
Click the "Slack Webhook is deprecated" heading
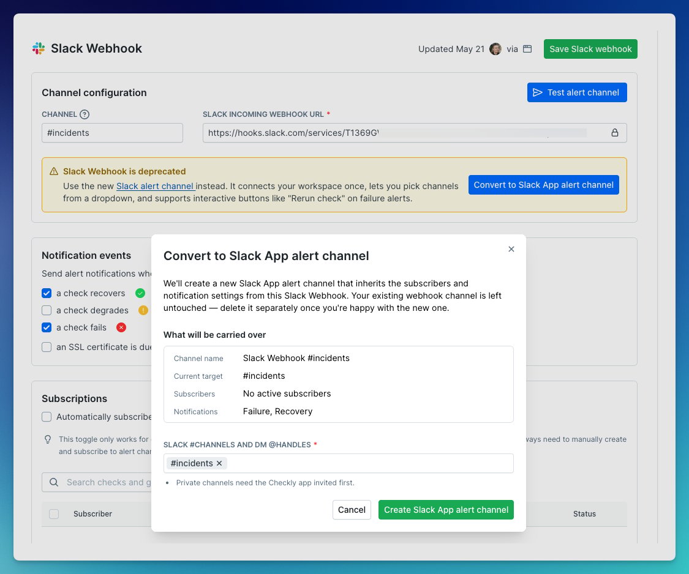tap(124, 171)
